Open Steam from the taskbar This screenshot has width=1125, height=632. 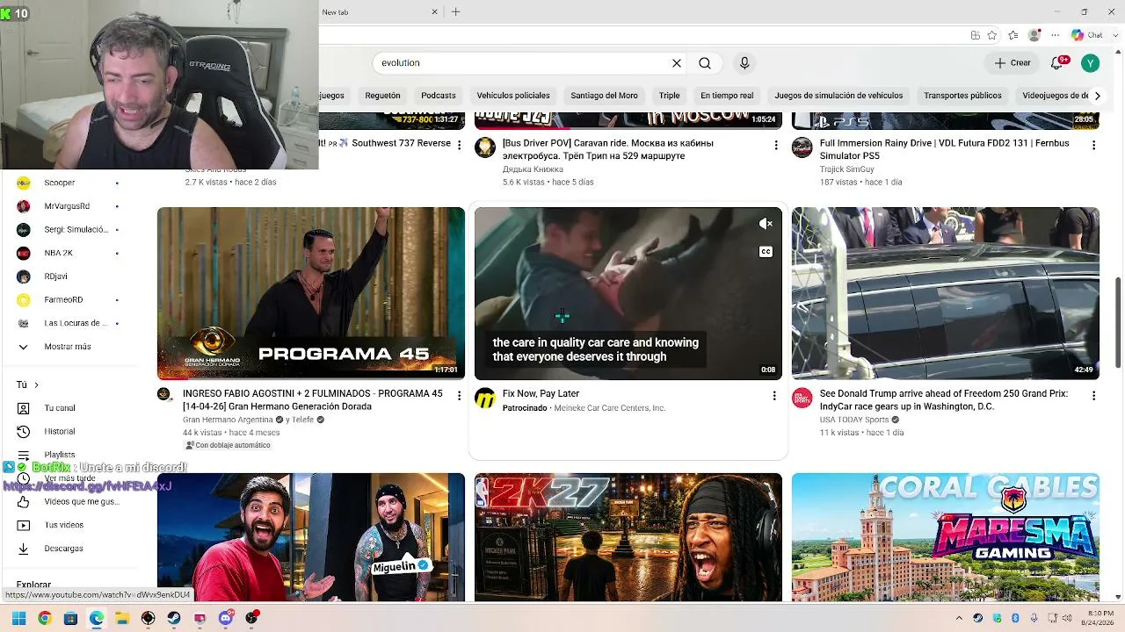[x=174, y=618]
